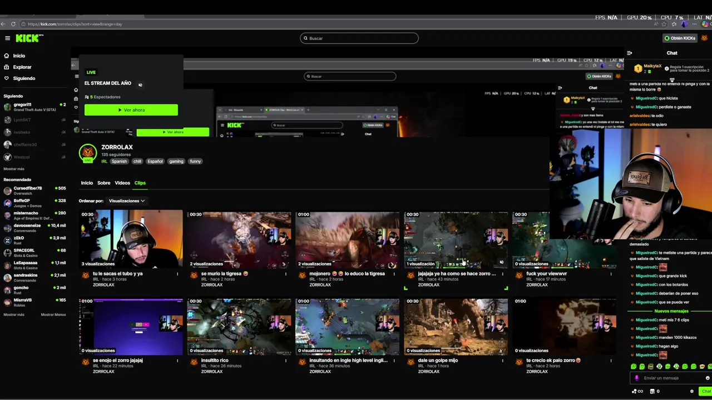Select the Clips tab

[140, 183]
